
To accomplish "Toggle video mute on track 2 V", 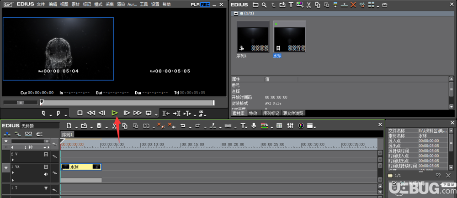I will (x=46, y=154).
